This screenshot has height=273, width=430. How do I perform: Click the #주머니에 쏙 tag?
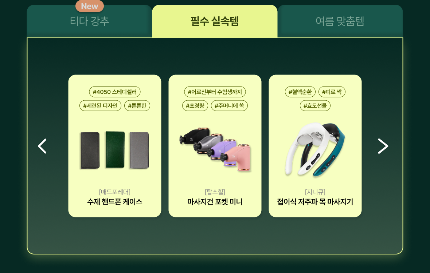click(229, 105)
